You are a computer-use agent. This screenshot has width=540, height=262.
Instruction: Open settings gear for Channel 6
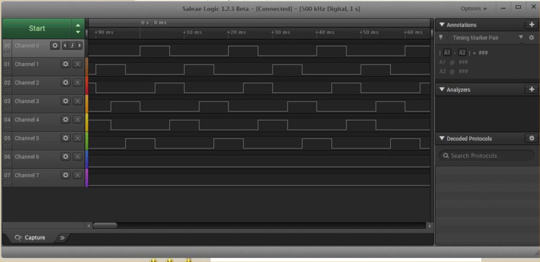tap(65, 157)
